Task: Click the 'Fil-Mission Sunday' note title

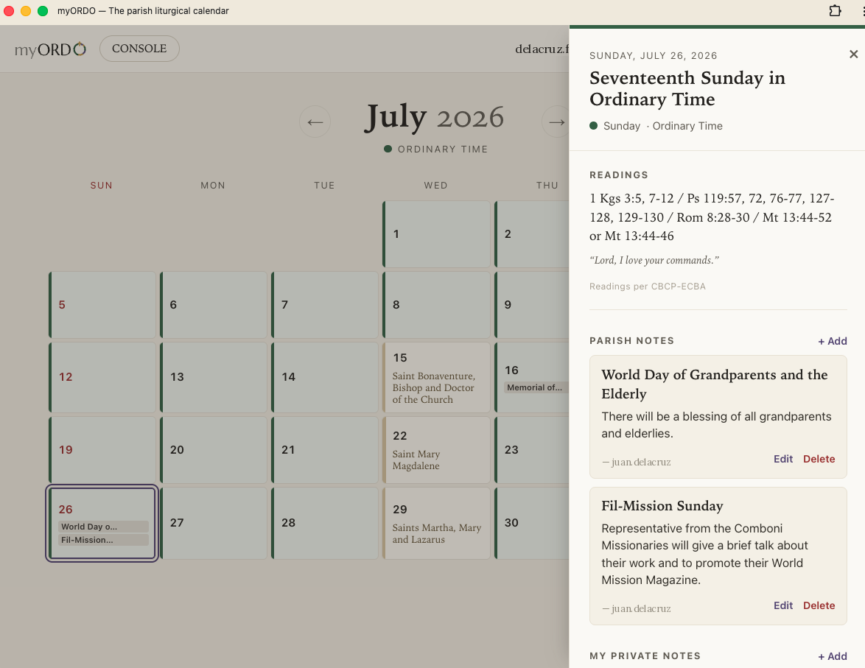Action: 662,506
